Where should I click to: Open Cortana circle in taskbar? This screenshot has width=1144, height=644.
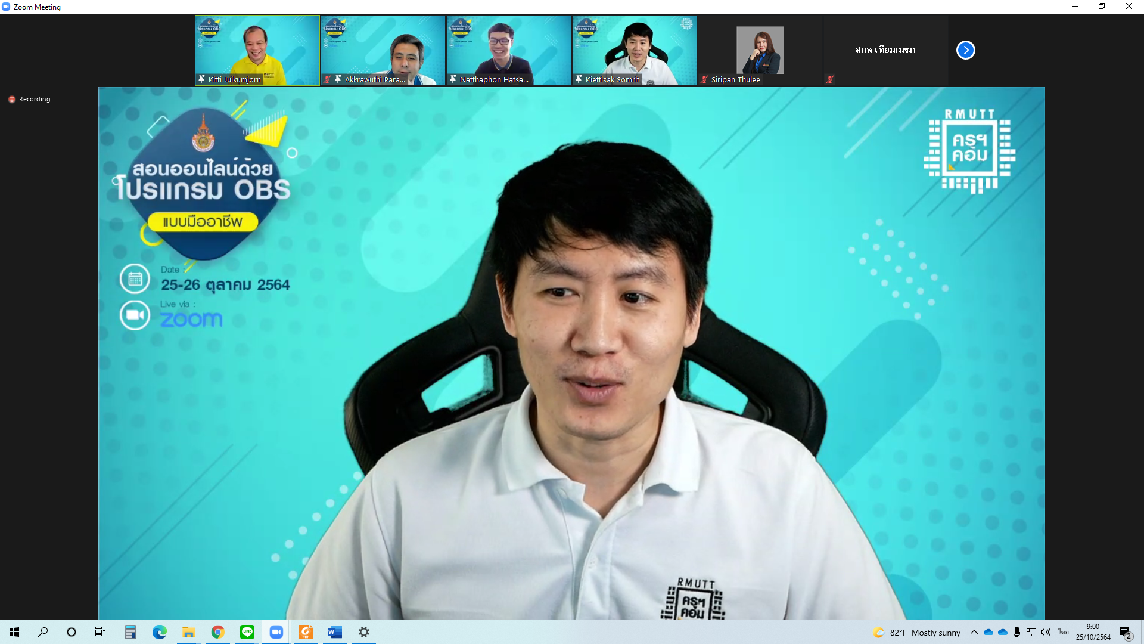(71, 632)
